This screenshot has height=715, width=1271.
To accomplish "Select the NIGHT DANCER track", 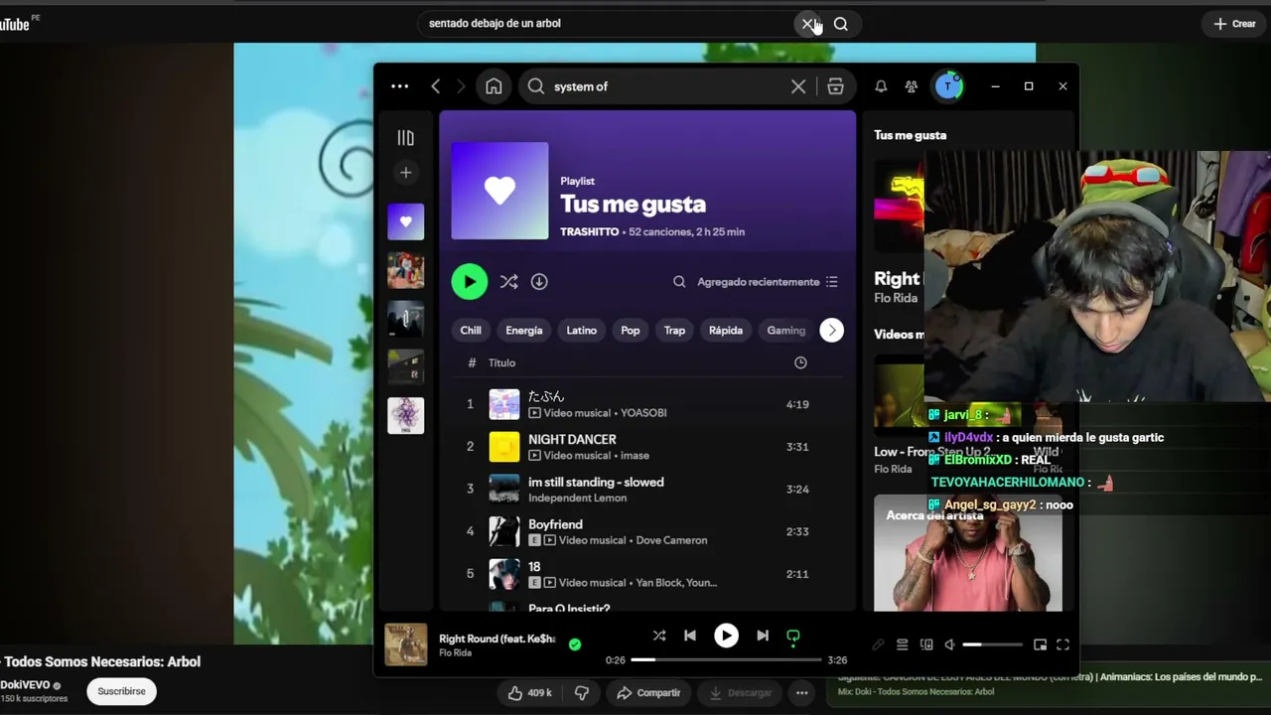I will 647,447.
